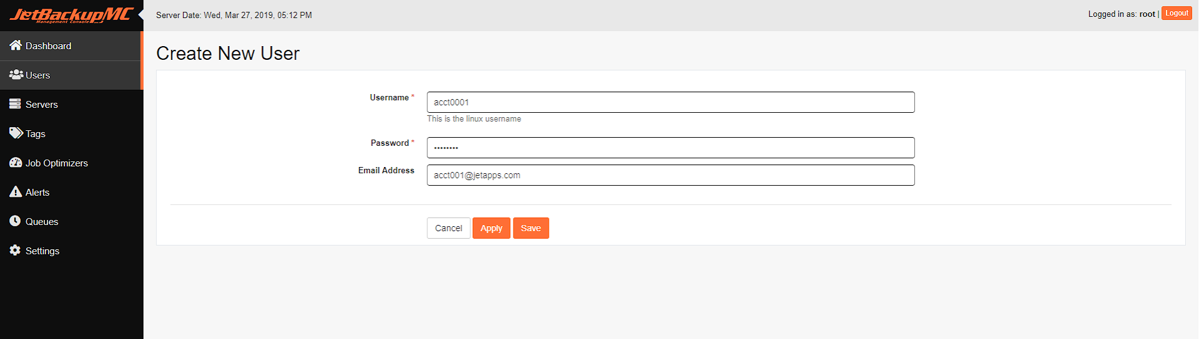The width and height of the screenshot is (1199, 339).
Task: Click the Settings gear icon
Action: pos(15,250)
